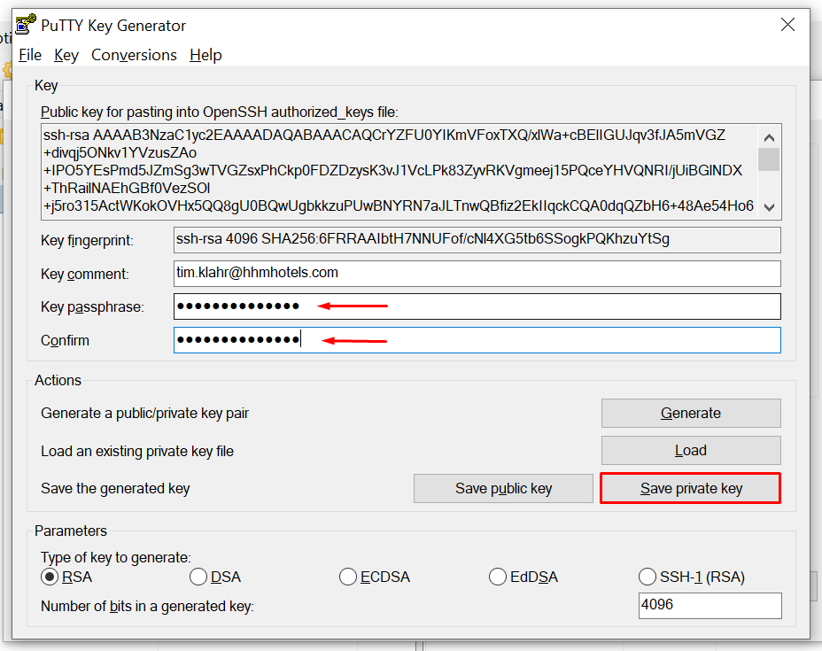Click the 'Save the generated key' label

(115, 489)
